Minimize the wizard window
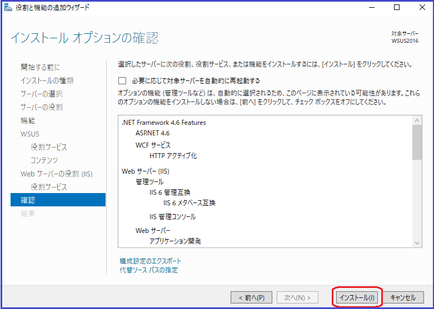The width and height of the screenshot is (434, 309). pyautogui.click(x=372, y=7)
